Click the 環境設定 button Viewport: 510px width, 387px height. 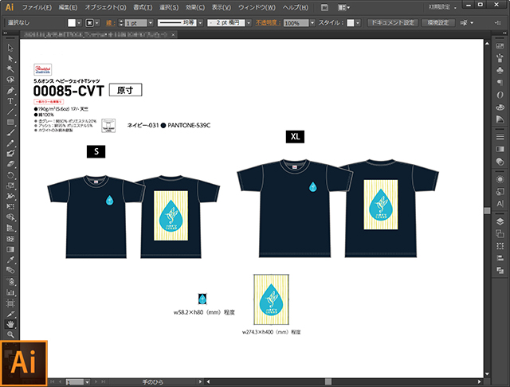pyautogui.click(x=441, y=24)
